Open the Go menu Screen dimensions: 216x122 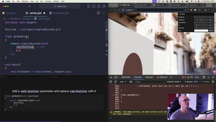tap(37, 1)
